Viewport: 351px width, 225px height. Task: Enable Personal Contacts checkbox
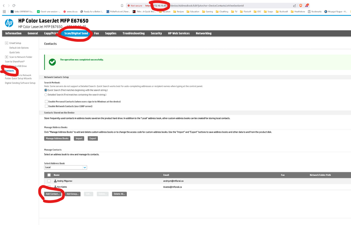coord(46,102)
